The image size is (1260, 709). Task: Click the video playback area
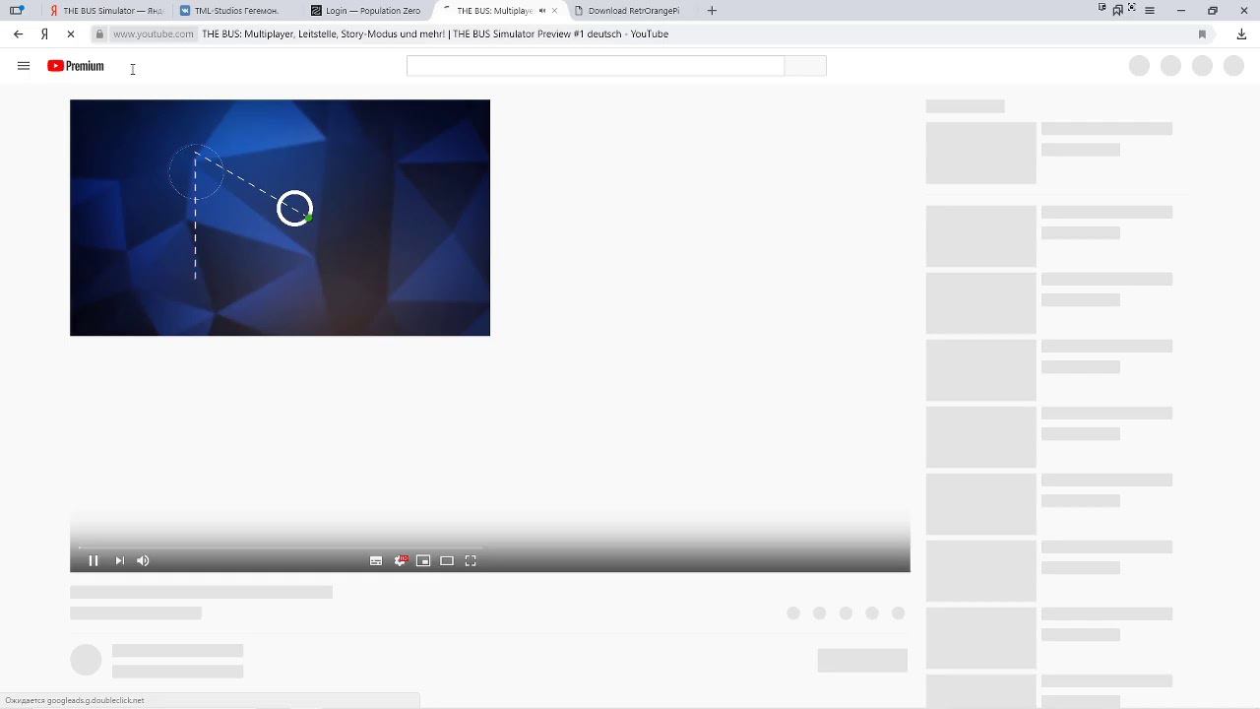point(280,218)
